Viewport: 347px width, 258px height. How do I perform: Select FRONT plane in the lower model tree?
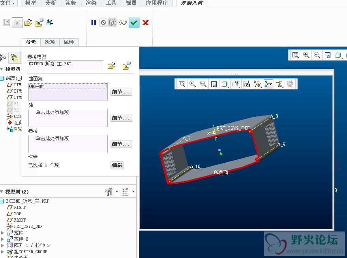20,220
